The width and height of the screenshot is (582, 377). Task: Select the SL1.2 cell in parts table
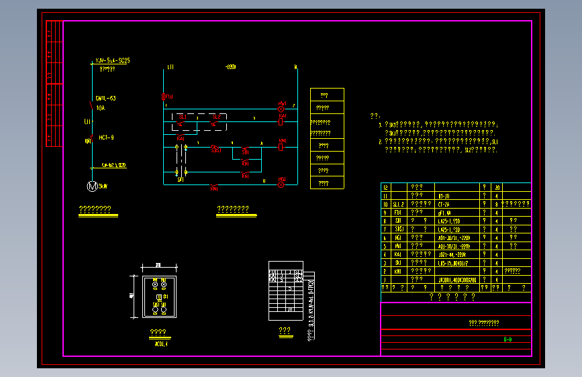click(398, 205)
